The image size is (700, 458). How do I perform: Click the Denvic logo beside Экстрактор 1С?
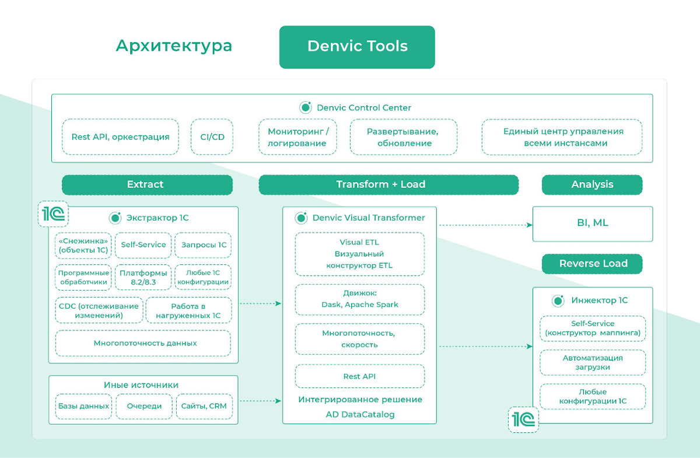click(x=115, y=218)
